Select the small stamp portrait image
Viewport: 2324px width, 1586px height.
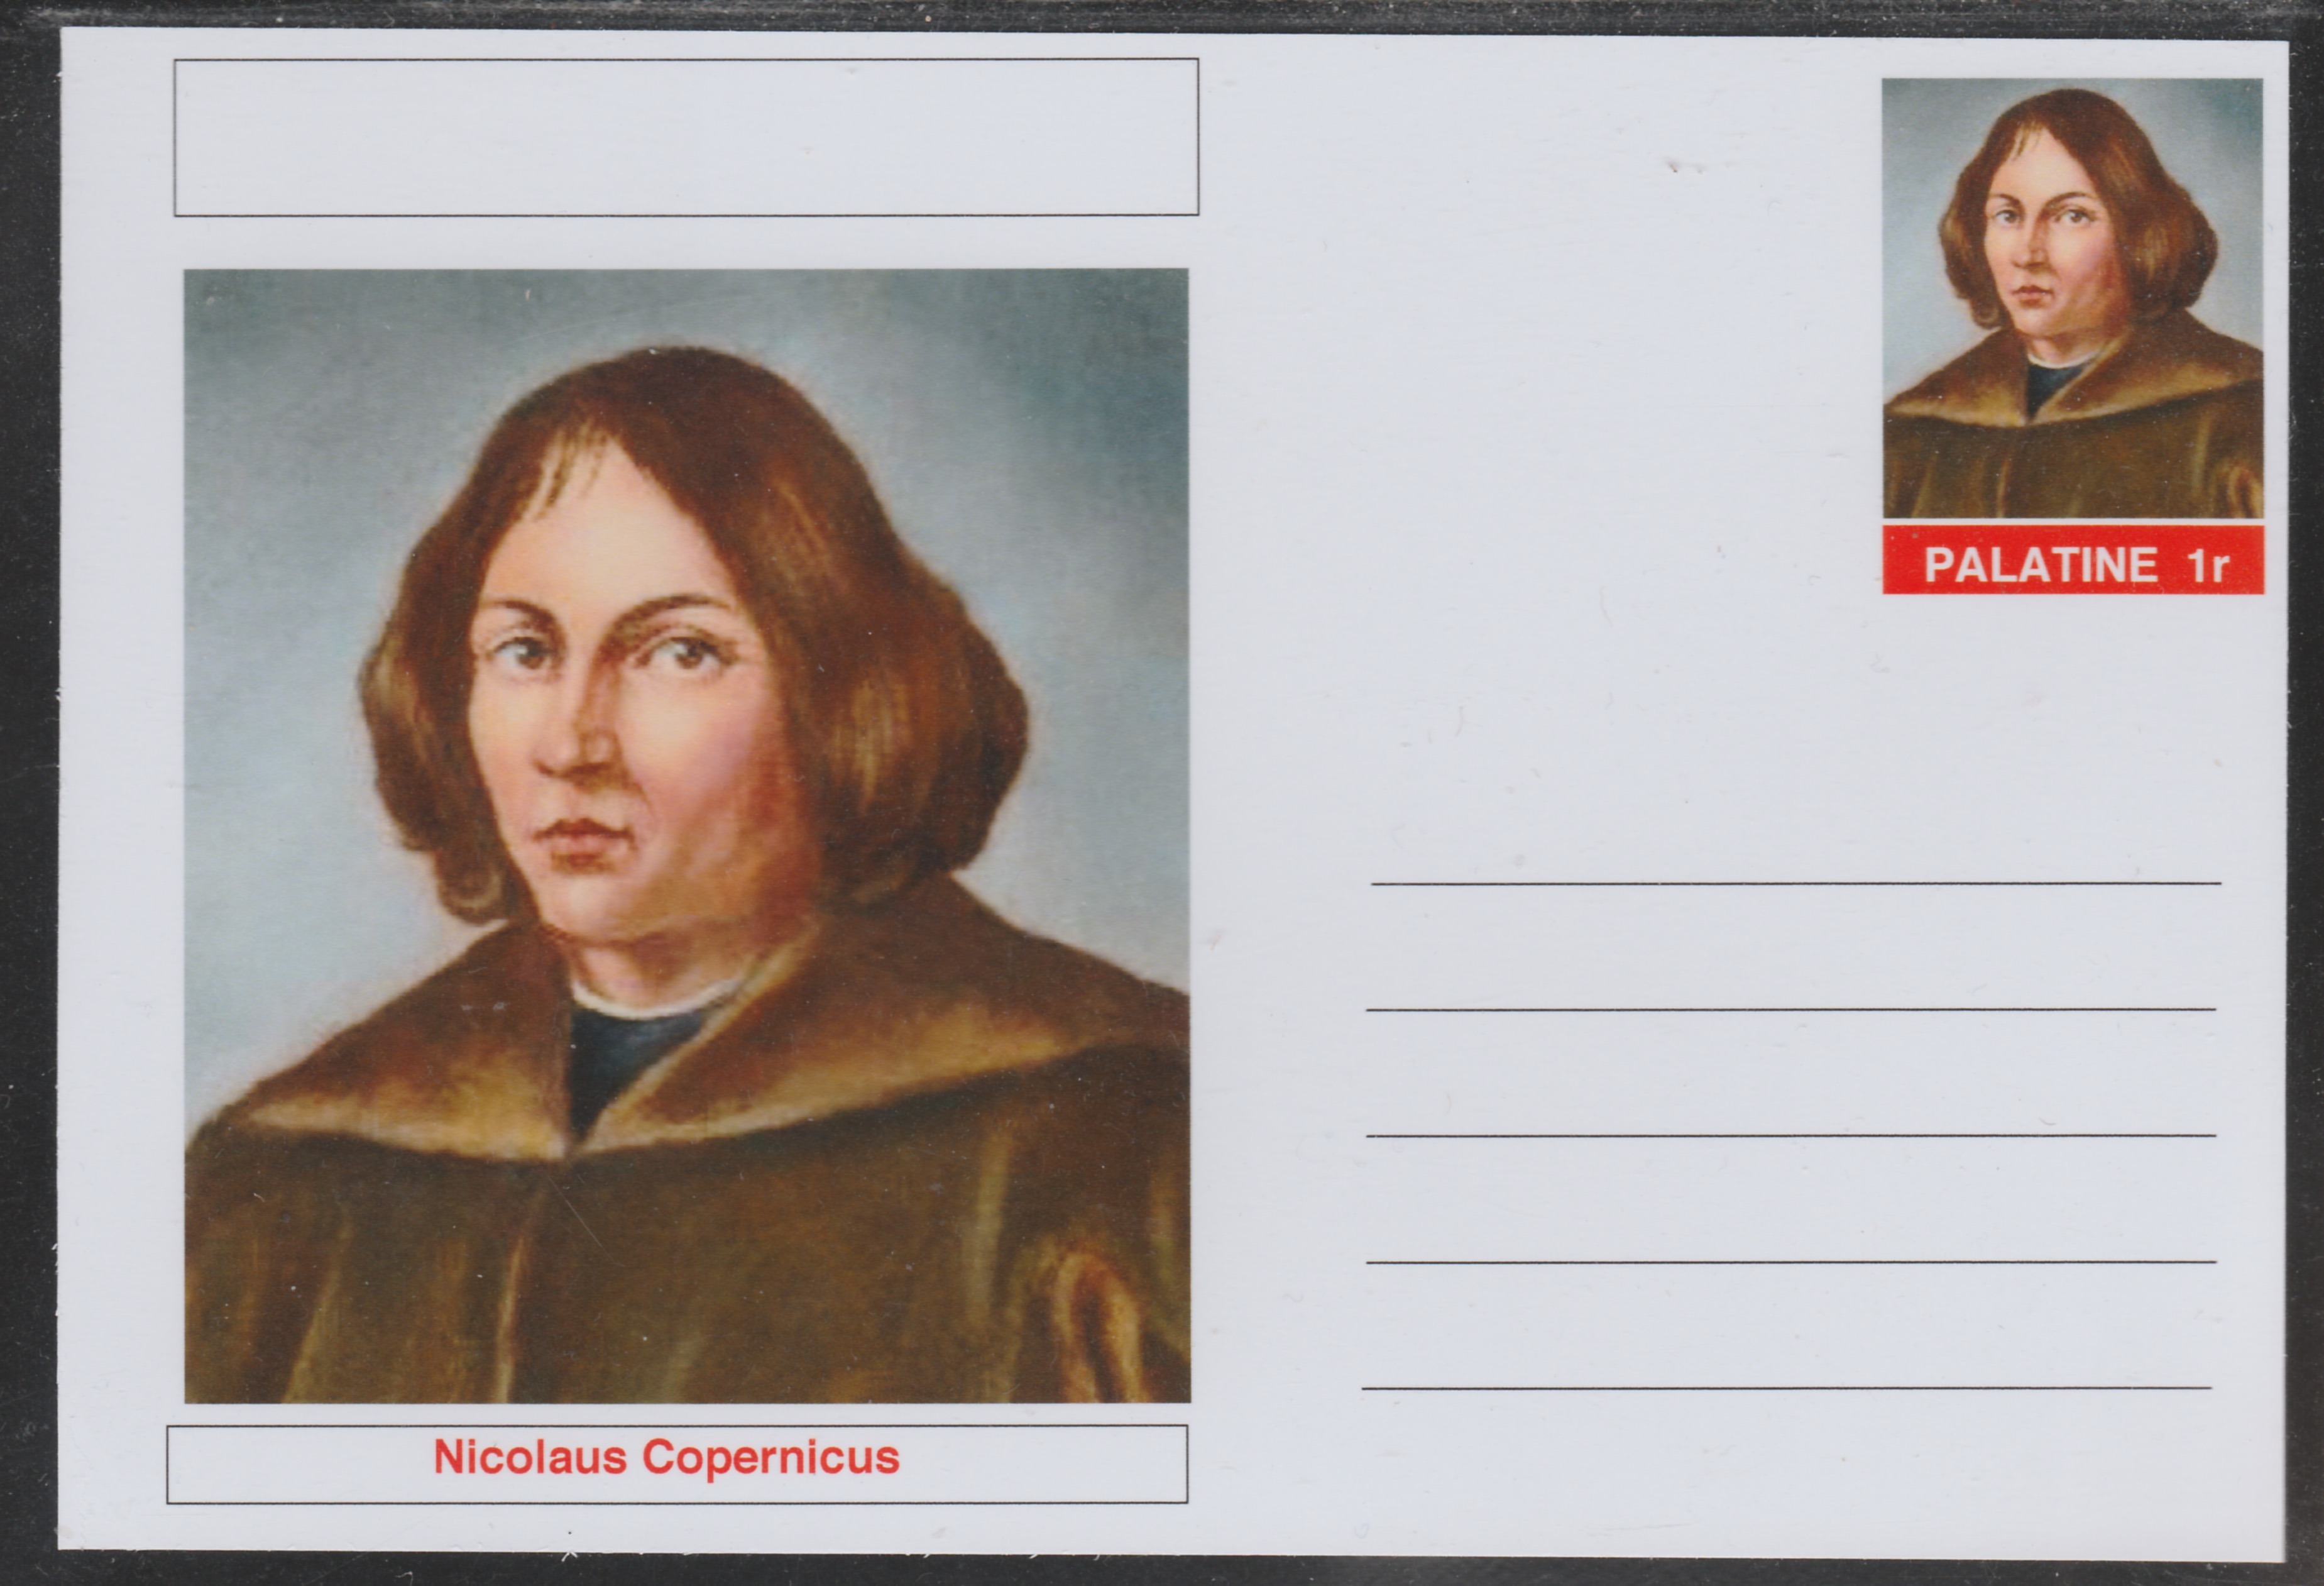click(x=2073, y=298)
